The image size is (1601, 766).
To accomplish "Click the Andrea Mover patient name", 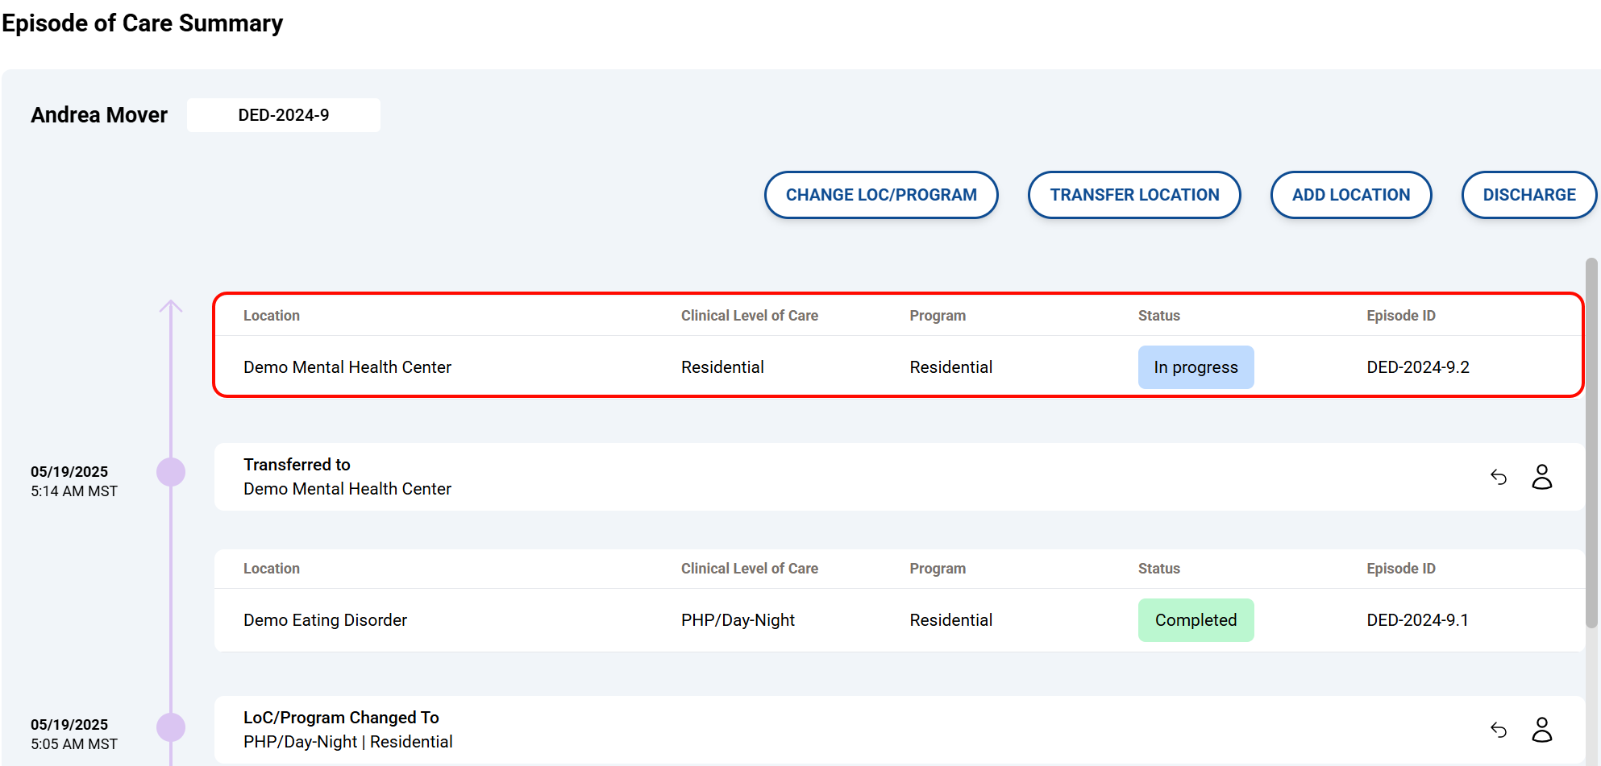I will click(x=99, y=115).
